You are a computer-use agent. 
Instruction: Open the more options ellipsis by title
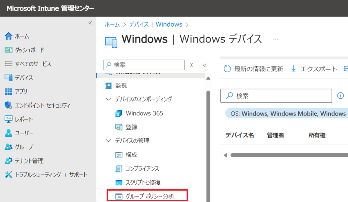pos(276,39)
